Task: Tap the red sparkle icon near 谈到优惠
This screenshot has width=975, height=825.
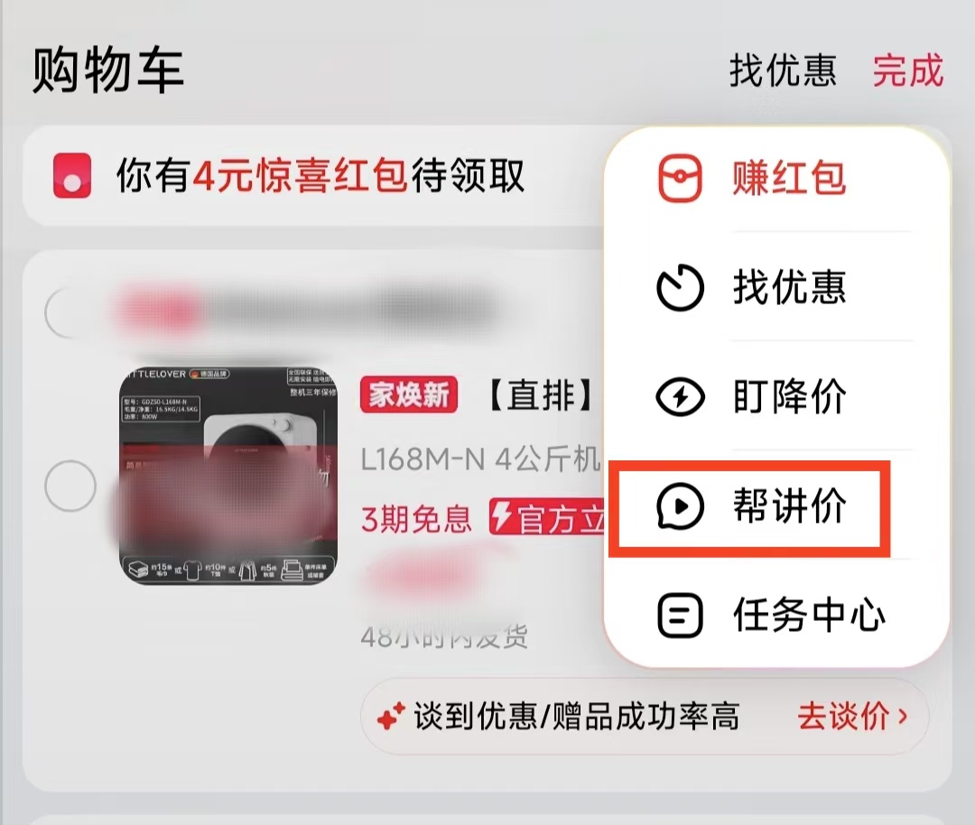Action: point(391,716)
